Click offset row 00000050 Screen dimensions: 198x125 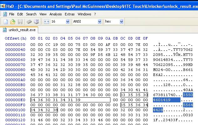[x=15, y=55]
